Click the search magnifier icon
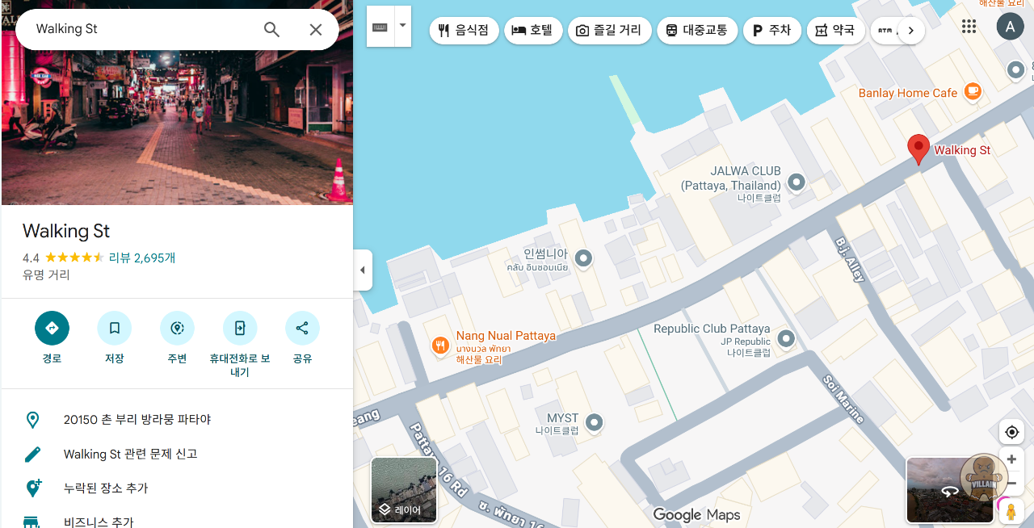 click(271, 30)
